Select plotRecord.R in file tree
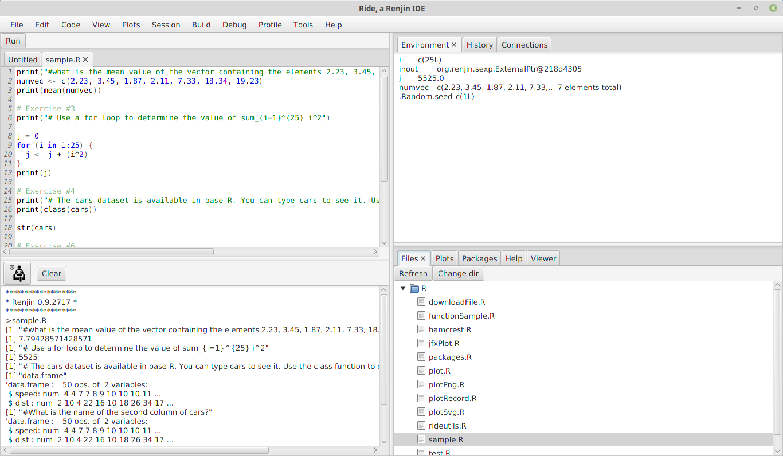Viewport: 783px width, 456px height. click(452, 398)
